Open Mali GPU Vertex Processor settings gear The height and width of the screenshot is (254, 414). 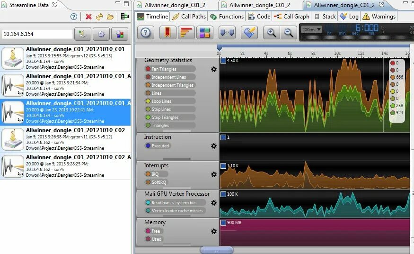(x=213, y=203)
